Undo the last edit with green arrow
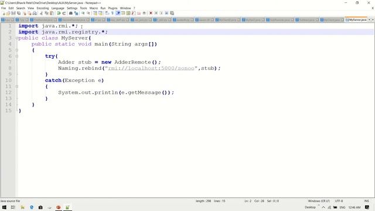This screenshot has height=211, width=375. click(x=59, y=13)
